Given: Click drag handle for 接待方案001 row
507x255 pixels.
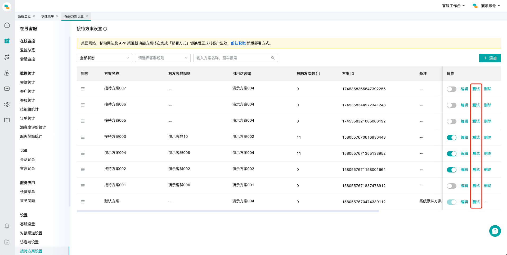Looking at the screenshot, I should tap(83, 186).
